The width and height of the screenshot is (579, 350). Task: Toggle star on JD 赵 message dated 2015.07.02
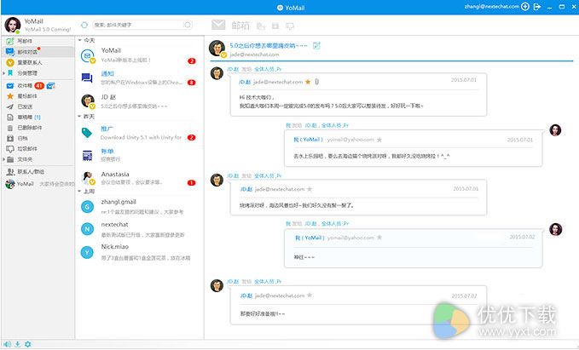(x=310, y=295)
